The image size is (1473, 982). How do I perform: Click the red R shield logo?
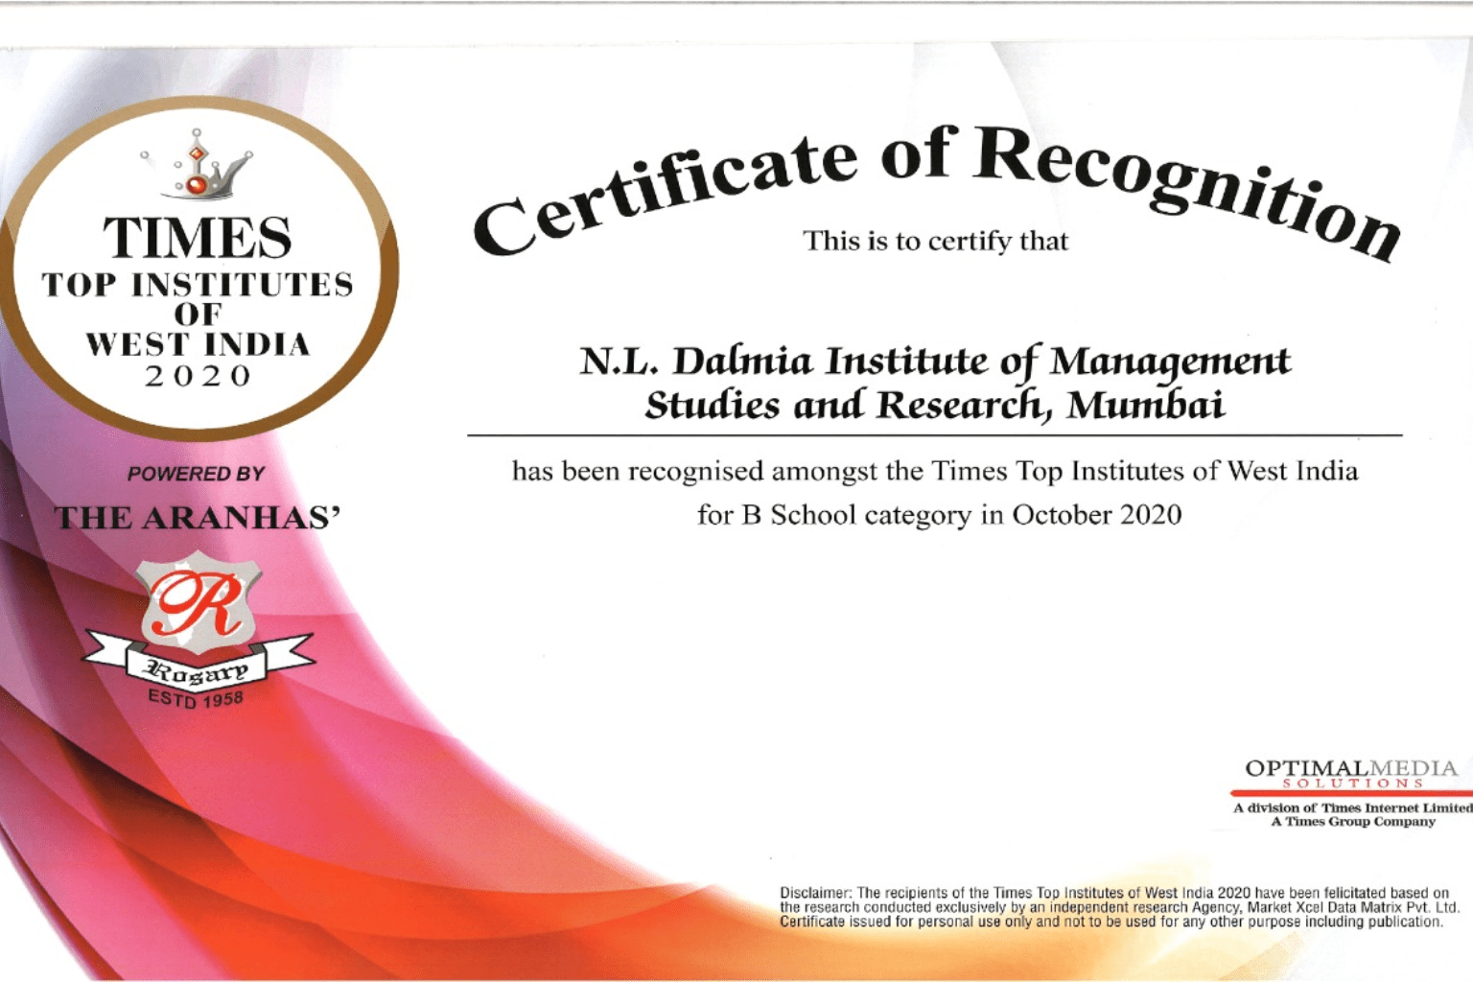(x=199, y=604)
